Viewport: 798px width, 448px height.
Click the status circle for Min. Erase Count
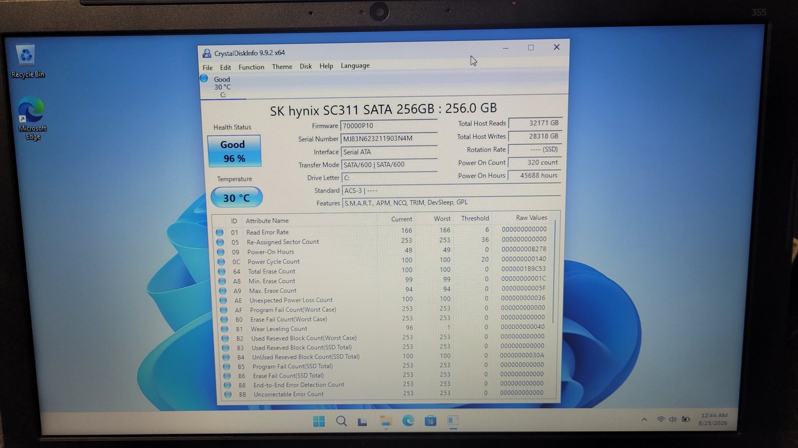222,281
